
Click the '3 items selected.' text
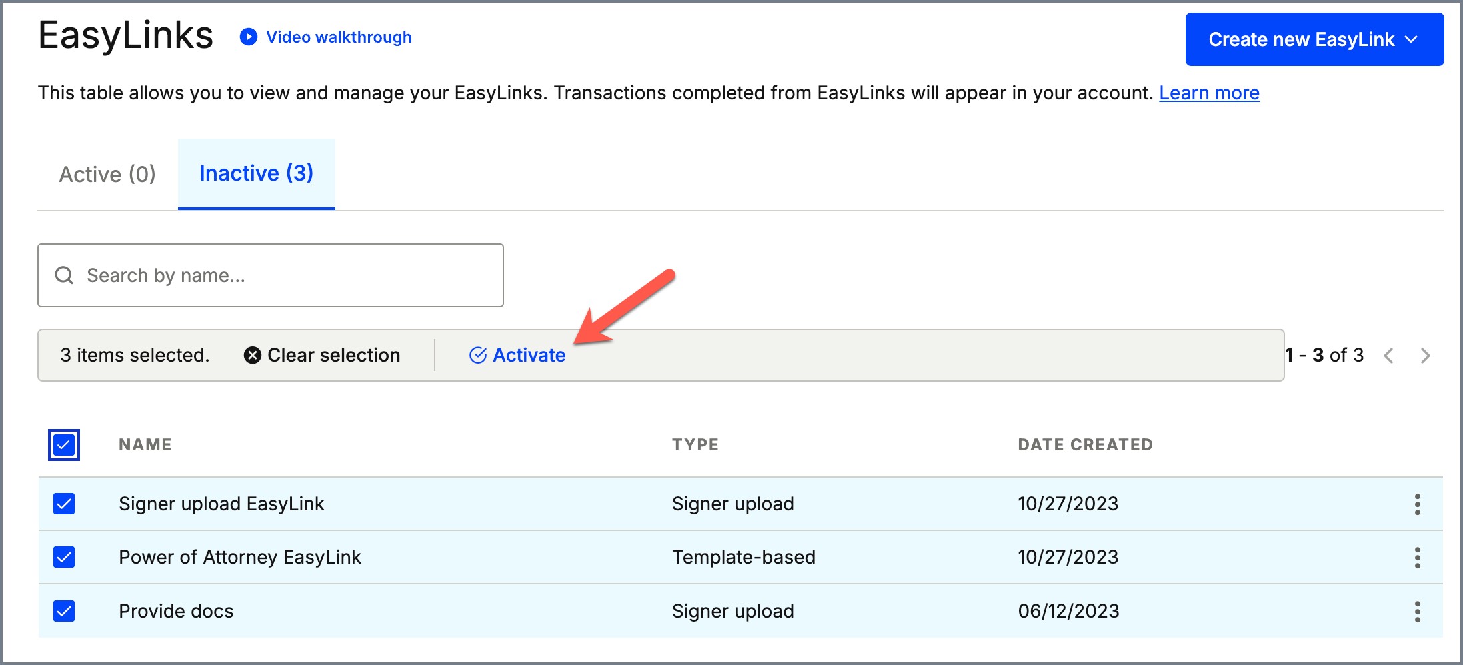(x=135, y=355)
